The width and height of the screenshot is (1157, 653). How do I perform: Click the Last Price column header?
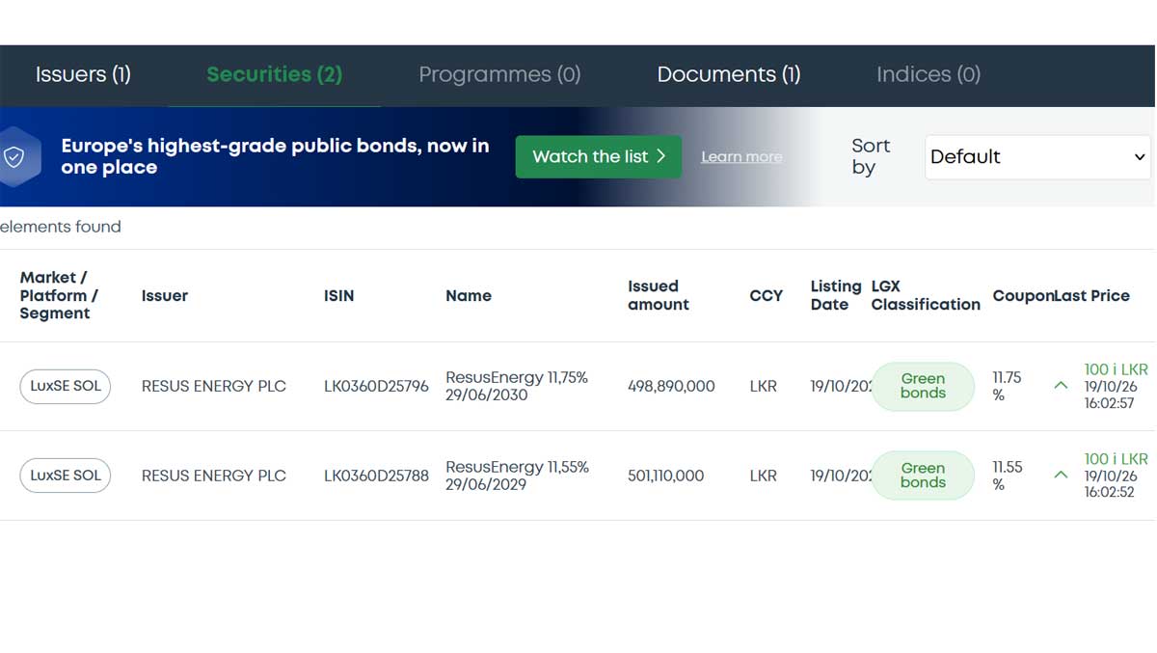click(1092, 295)
